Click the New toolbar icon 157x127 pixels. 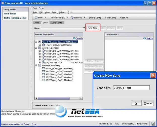coord(36,18)
